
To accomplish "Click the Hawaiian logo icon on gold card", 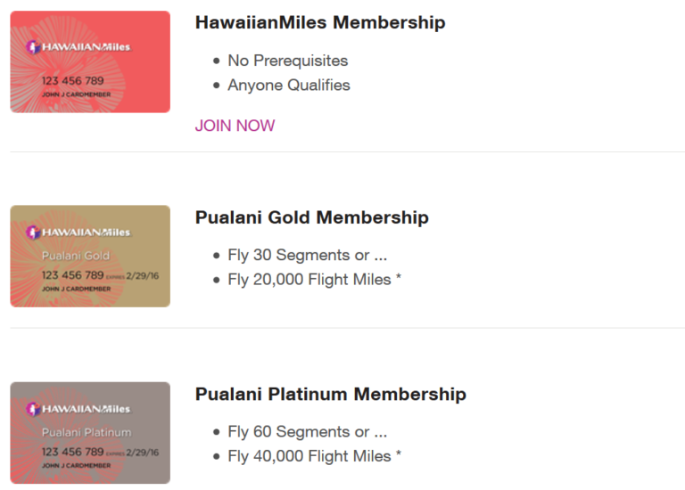I will (33, 233).
